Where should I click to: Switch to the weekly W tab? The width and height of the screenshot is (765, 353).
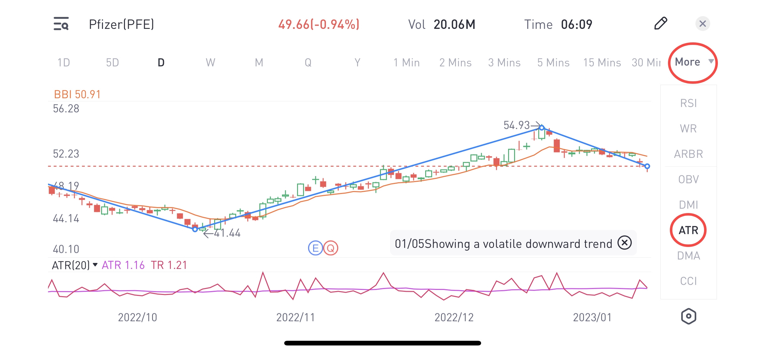(x=210, y=63)
